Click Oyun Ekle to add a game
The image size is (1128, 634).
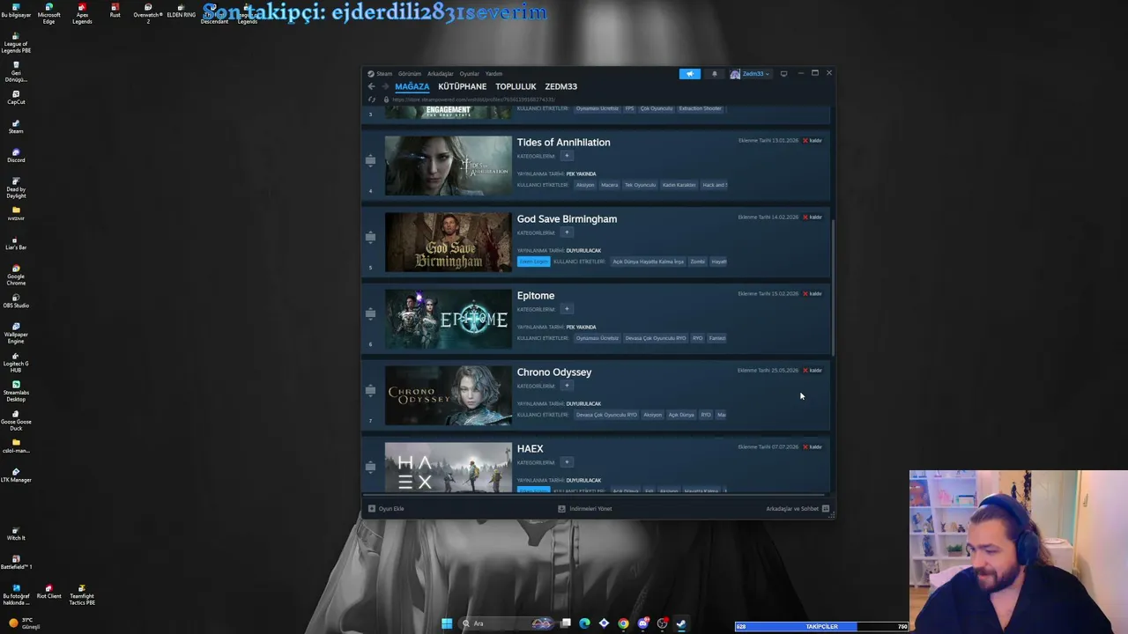tap(386, 509)
